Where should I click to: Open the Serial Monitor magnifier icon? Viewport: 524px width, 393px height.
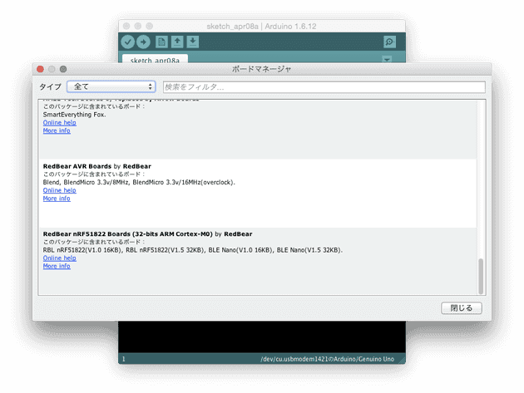(388, 42)
